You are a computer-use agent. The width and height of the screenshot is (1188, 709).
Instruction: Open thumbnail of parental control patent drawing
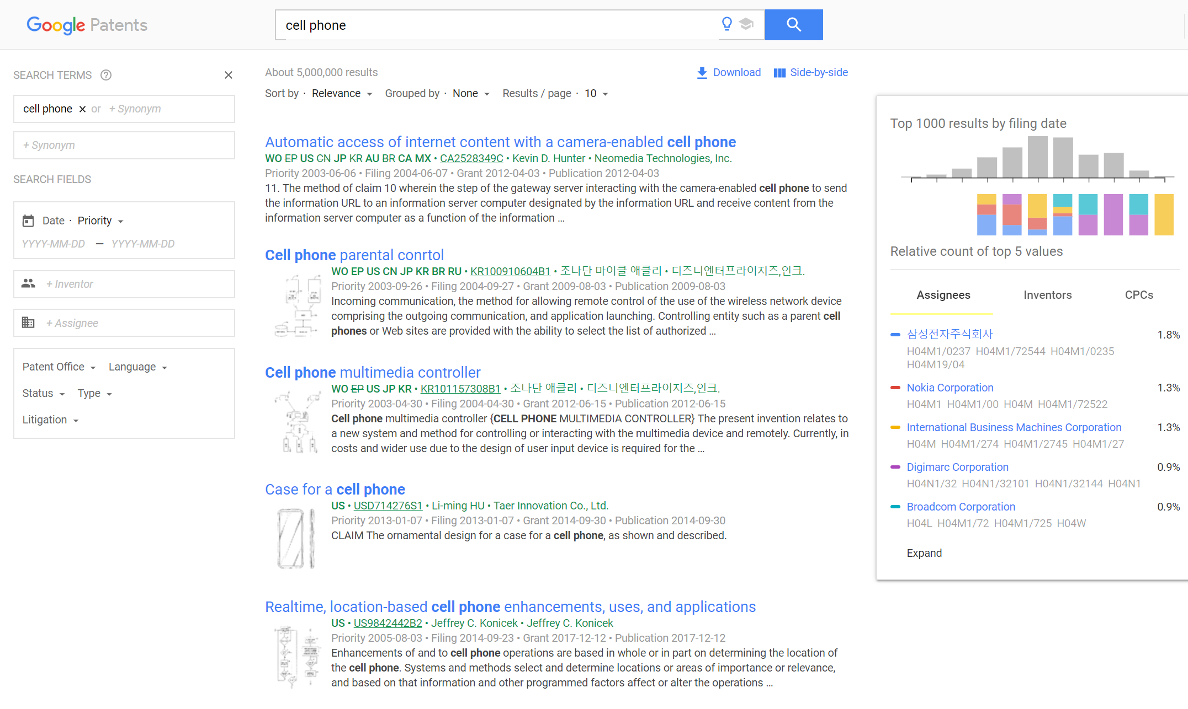tap(298, 306)
